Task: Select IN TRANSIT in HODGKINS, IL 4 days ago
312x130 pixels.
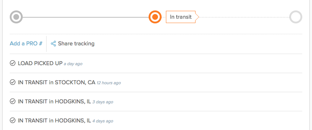Action: (54, 121)
